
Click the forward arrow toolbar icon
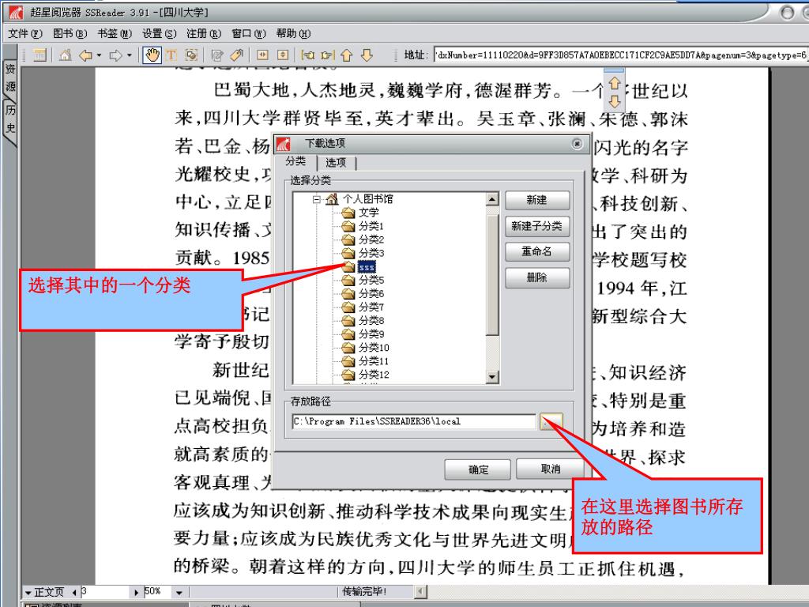tap(115, 55)
